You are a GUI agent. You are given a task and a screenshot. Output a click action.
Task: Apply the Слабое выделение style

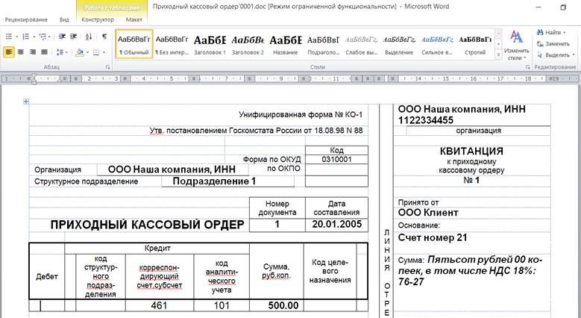pyautogui.click(x=361, y=44)
